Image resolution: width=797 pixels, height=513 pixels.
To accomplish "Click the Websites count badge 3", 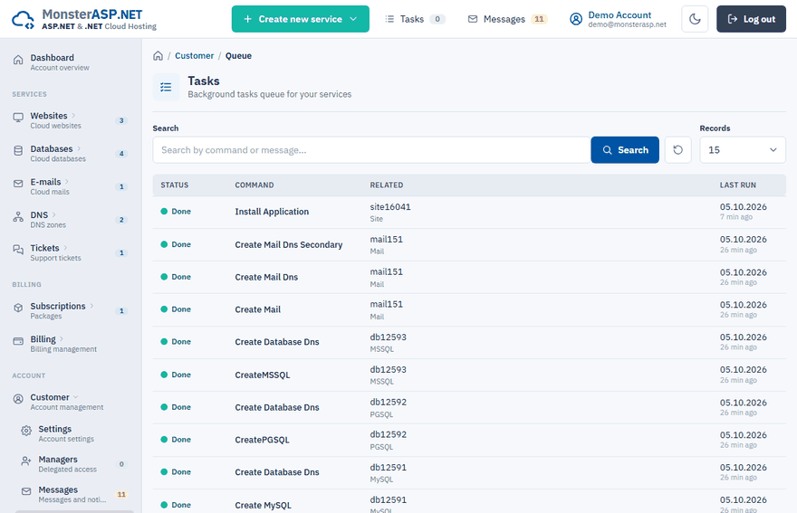I will [121, 121].
